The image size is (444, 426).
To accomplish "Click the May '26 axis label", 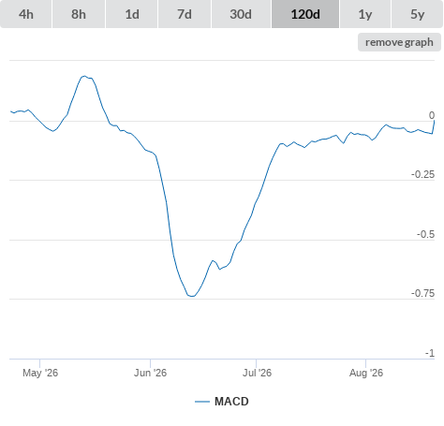I will [x=40, y=373].
